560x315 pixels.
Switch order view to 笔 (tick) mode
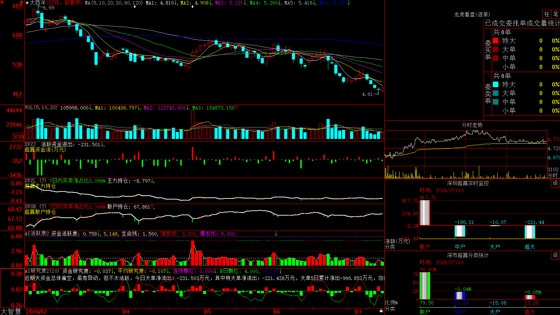[x=556, y=14]
